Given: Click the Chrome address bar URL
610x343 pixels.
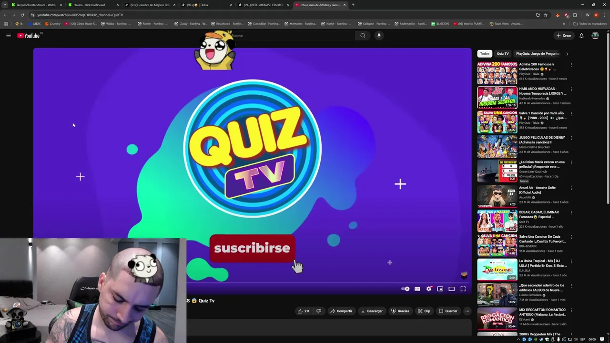Looking at the screenshot, I should coord(80,15).
